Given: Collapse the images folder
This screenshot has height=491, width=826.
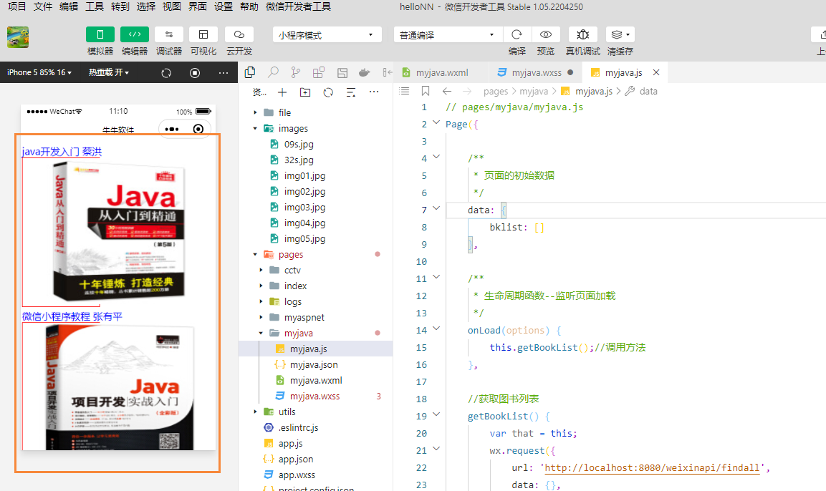Looking at the screenshot, I should pos(255,128).
